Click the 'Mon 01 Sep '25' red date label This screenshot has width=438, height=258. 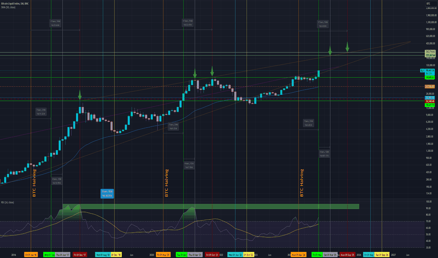click(x=347, y=255)
